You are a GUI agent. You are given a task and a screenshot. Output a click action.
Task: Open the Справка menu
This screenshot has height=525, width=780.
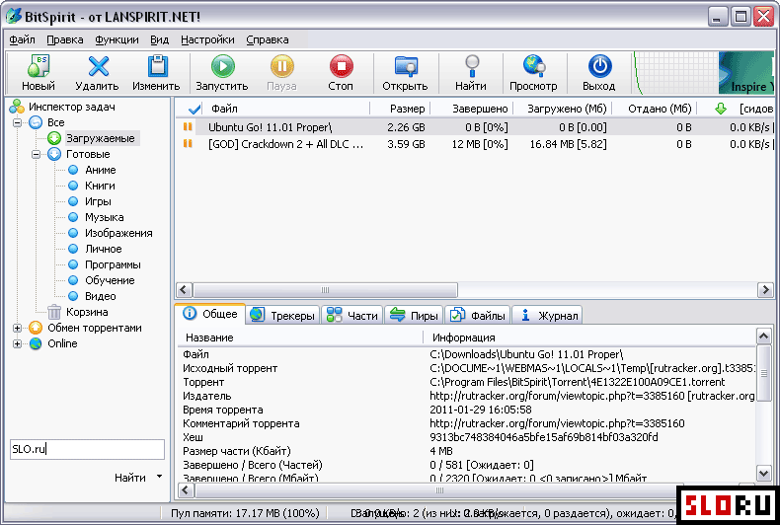point(268,39)
